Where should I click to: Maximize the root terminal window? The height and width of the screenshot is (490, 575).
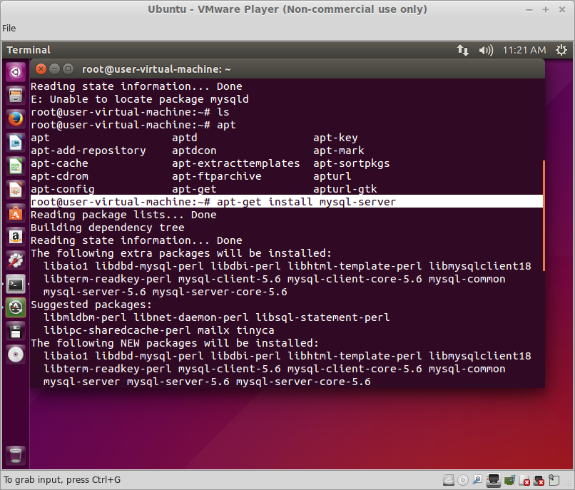[x=68, y=69]
